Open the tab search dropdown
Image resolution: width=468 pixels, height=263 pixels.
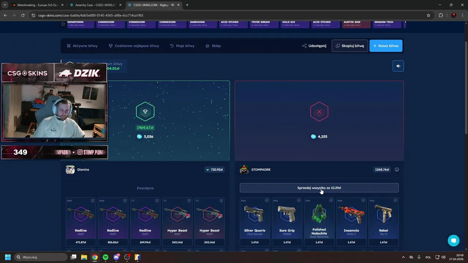pyautogui.click(x=5, y=5)
